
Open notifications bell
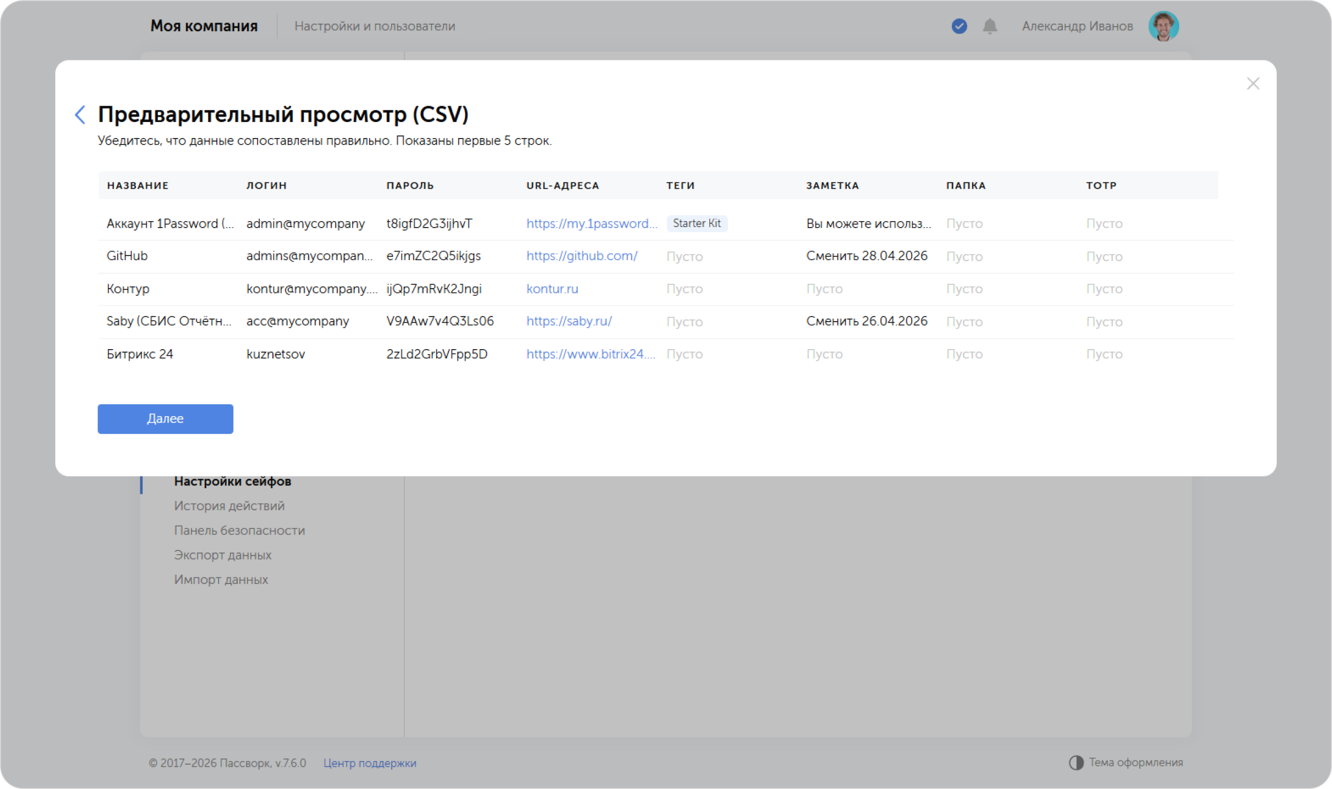[x=990, y=26]
